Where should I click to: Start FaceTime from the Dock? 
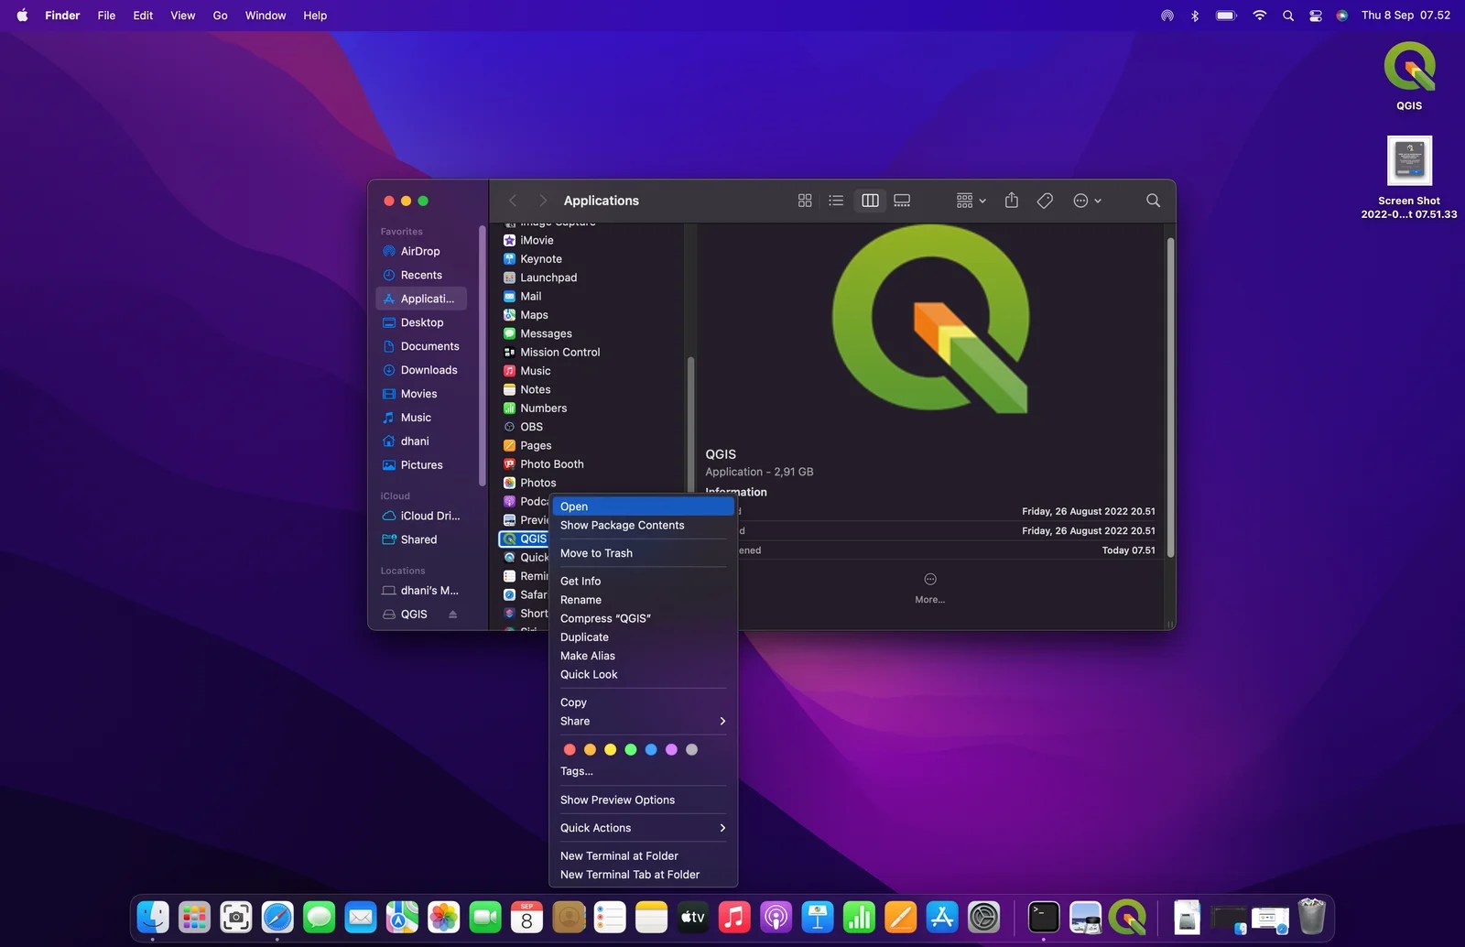coord(485,917)
